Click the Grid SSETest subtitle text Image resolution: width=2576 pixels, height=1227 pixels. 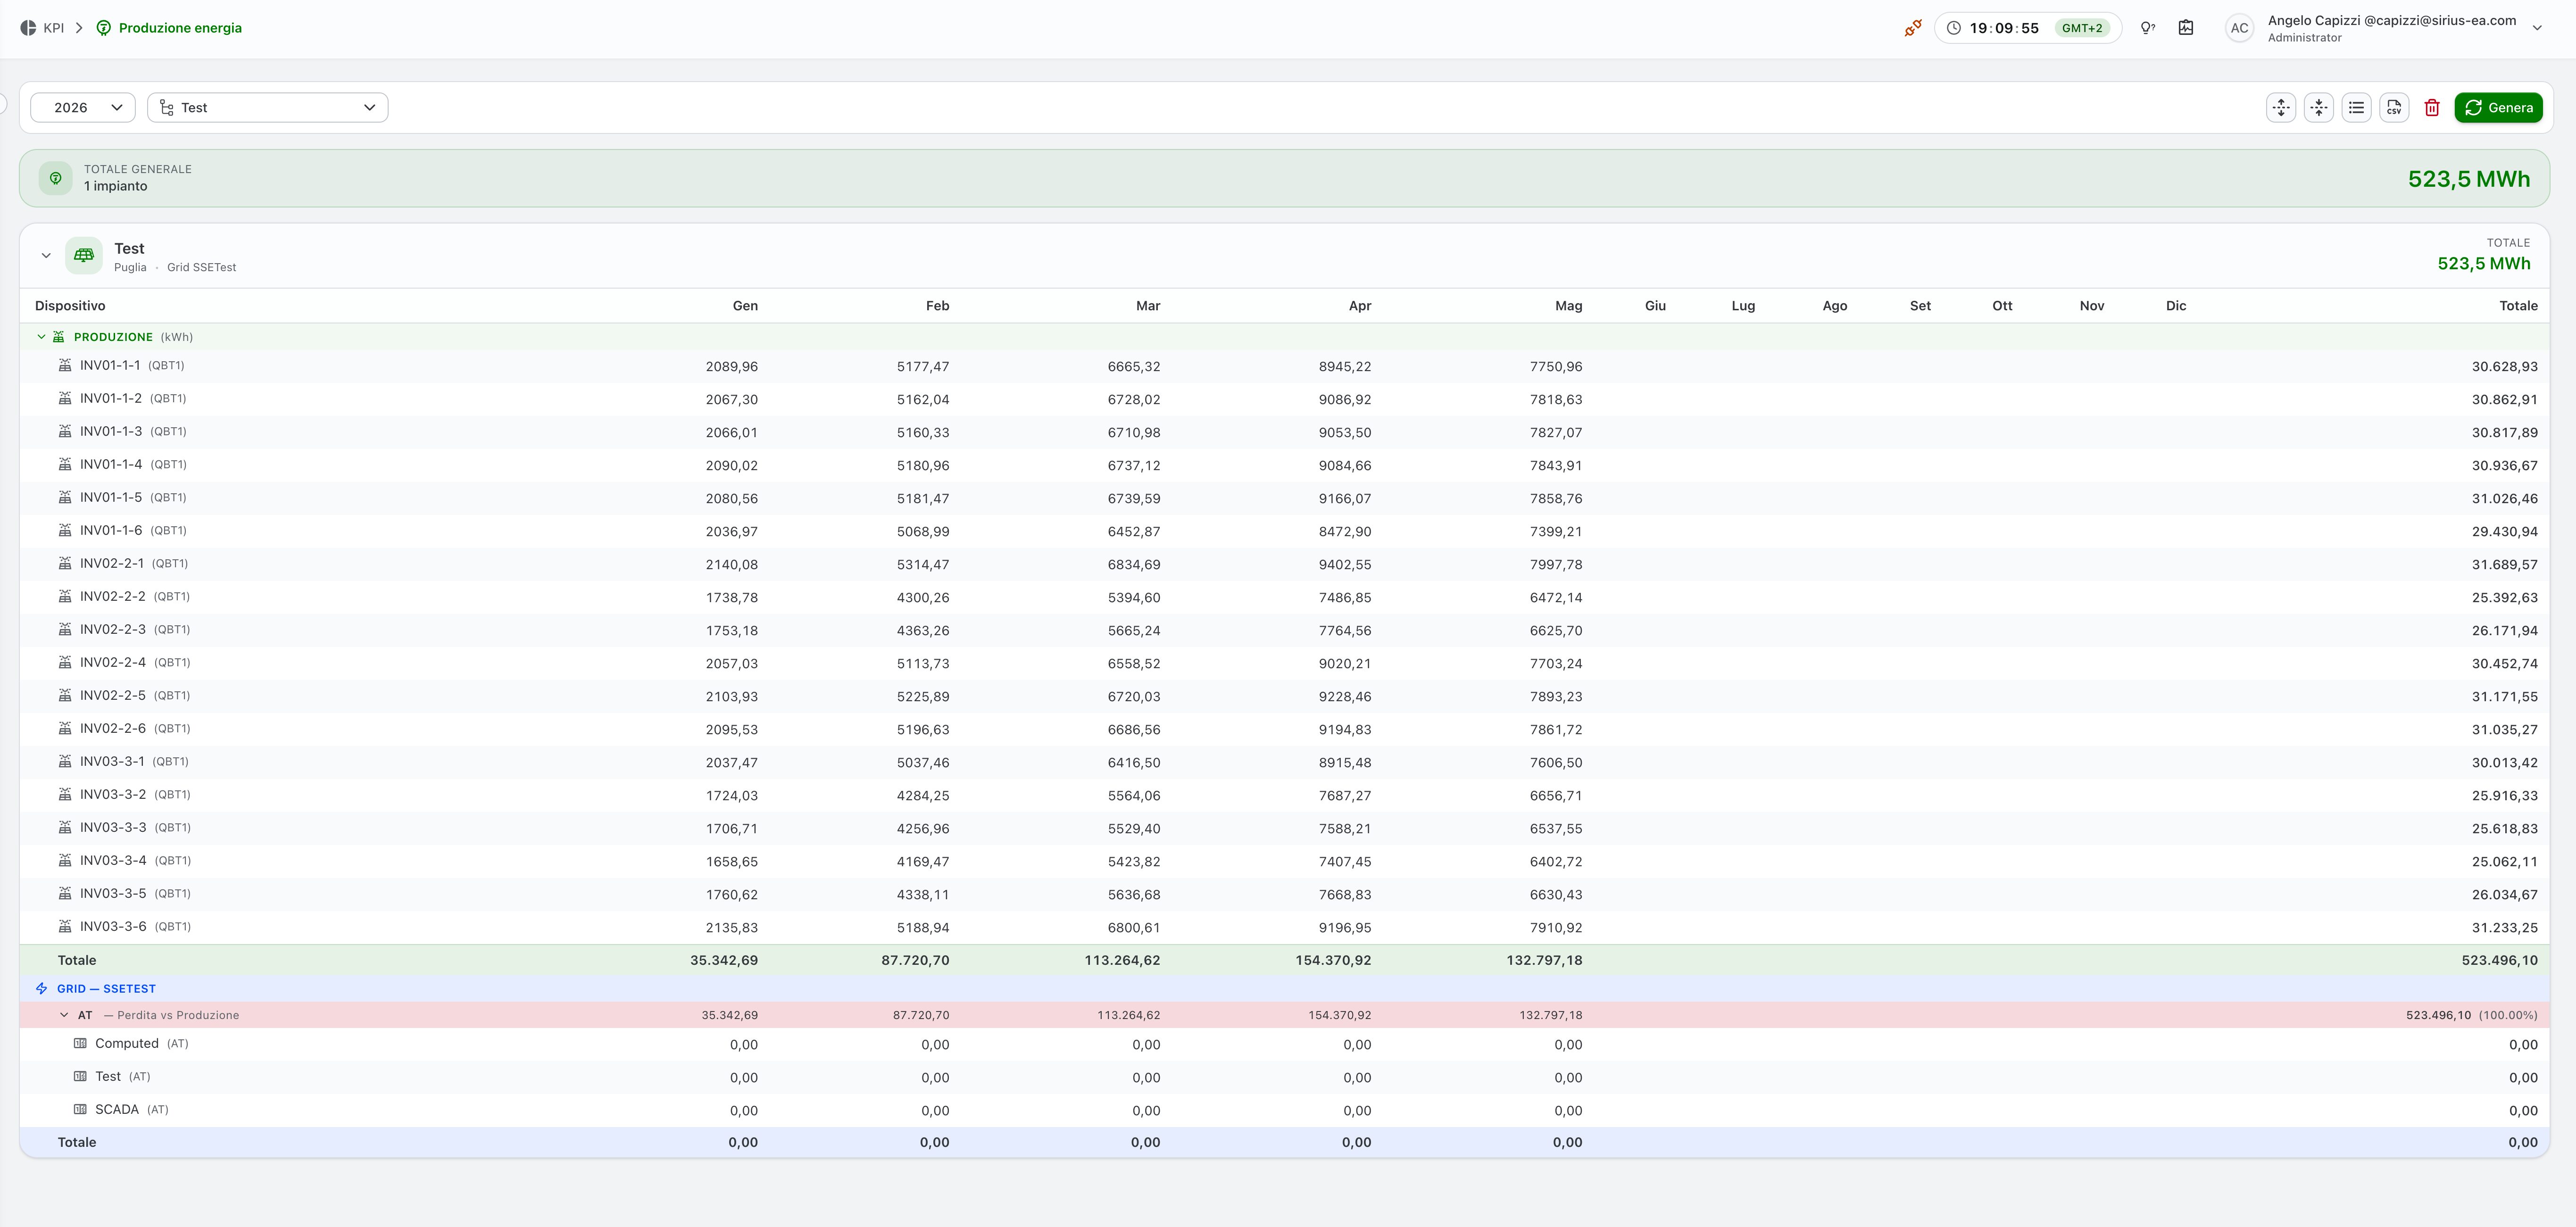(201, 268)
